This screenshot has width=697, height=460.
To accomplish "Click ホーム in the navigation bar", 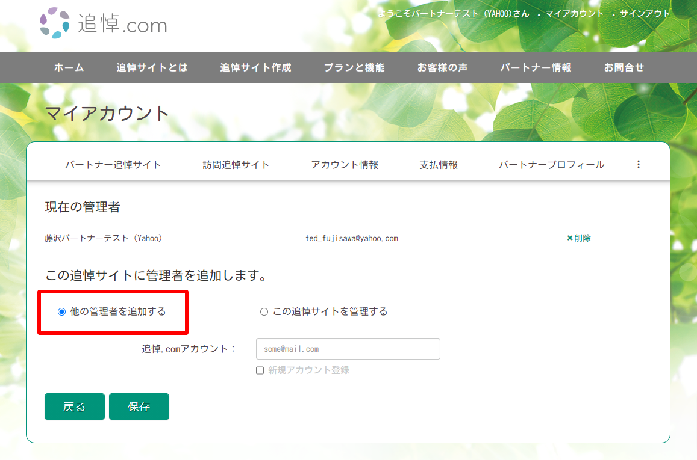I will click(x=69, y=67).
